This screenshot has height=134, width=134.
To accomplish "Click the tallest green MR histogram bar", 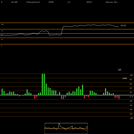I will pos(42,84).
